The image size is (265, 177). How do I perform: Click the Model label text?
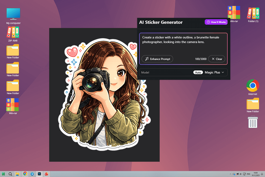point(145,72)
